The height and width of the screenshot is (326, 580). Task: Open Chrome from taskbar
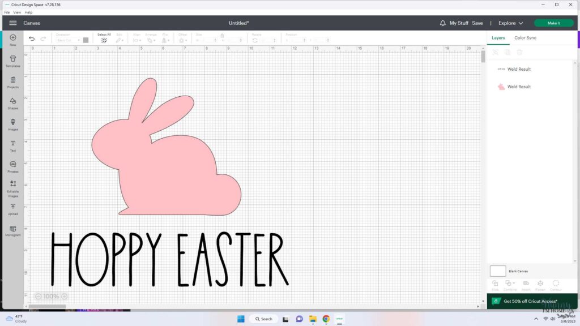326,319
